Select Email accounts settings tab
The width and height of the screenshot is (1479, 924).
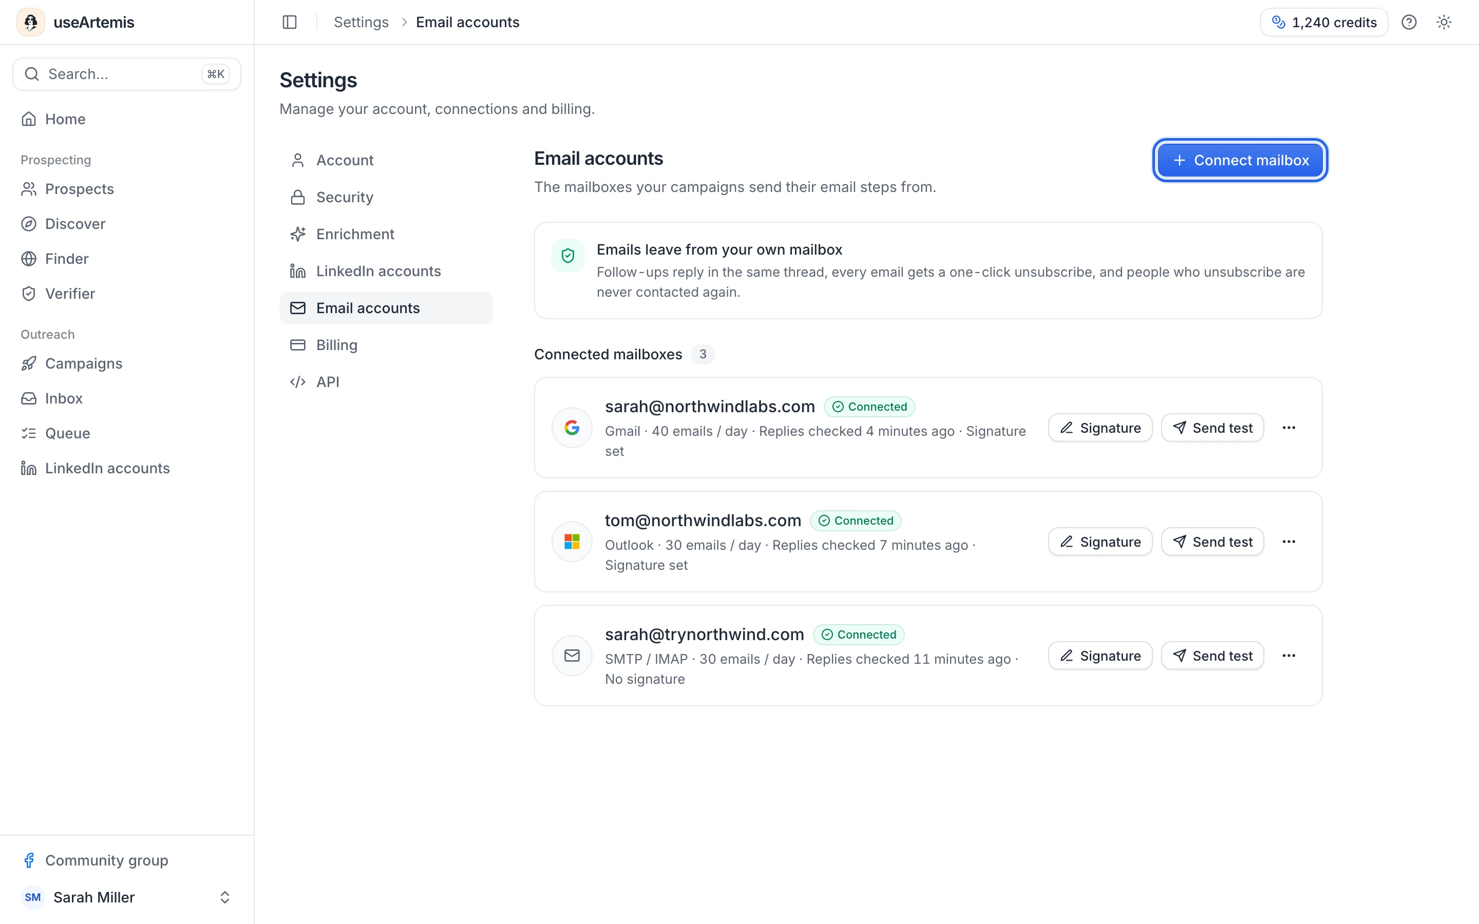coord(386,308)
